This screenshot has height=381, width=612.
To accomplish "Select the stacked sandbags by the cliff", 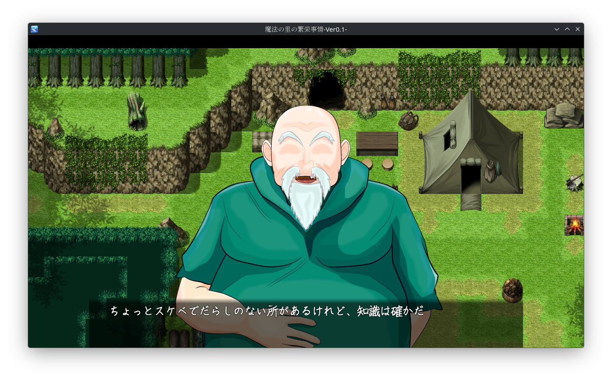I will coord(564,115).
